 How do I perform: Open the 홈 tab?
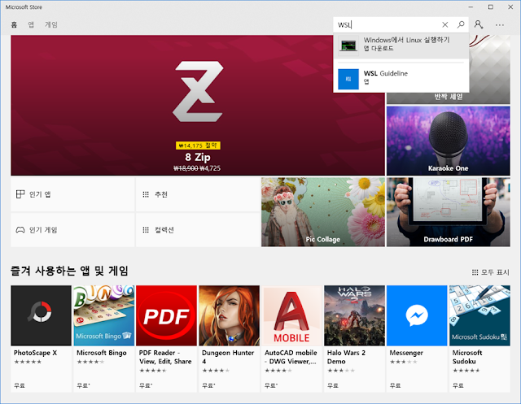pyautogui.click(x=14, y=24)
